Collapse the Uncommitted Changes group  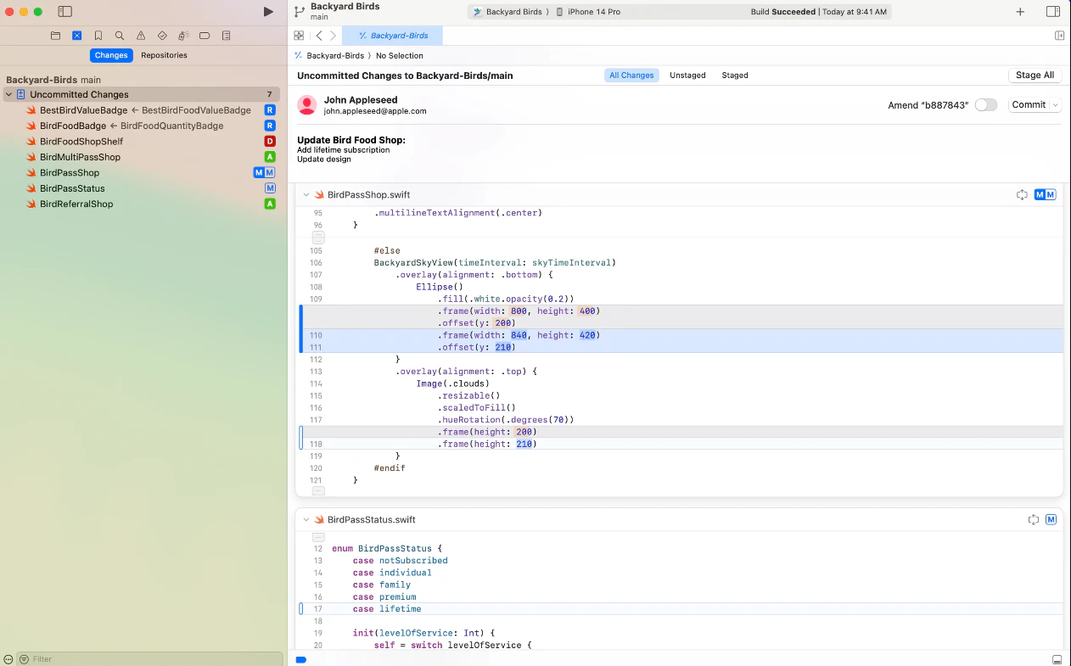point(8,94)
